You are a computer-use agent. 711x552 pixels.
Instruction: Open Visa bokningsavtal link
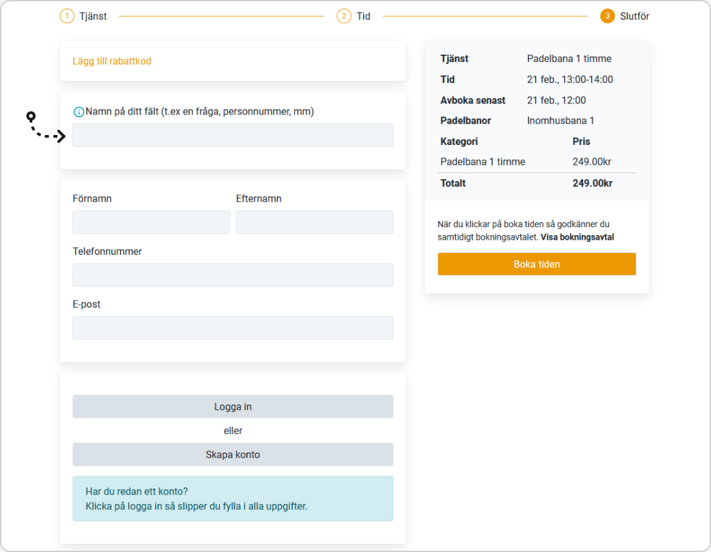[577, 237]
